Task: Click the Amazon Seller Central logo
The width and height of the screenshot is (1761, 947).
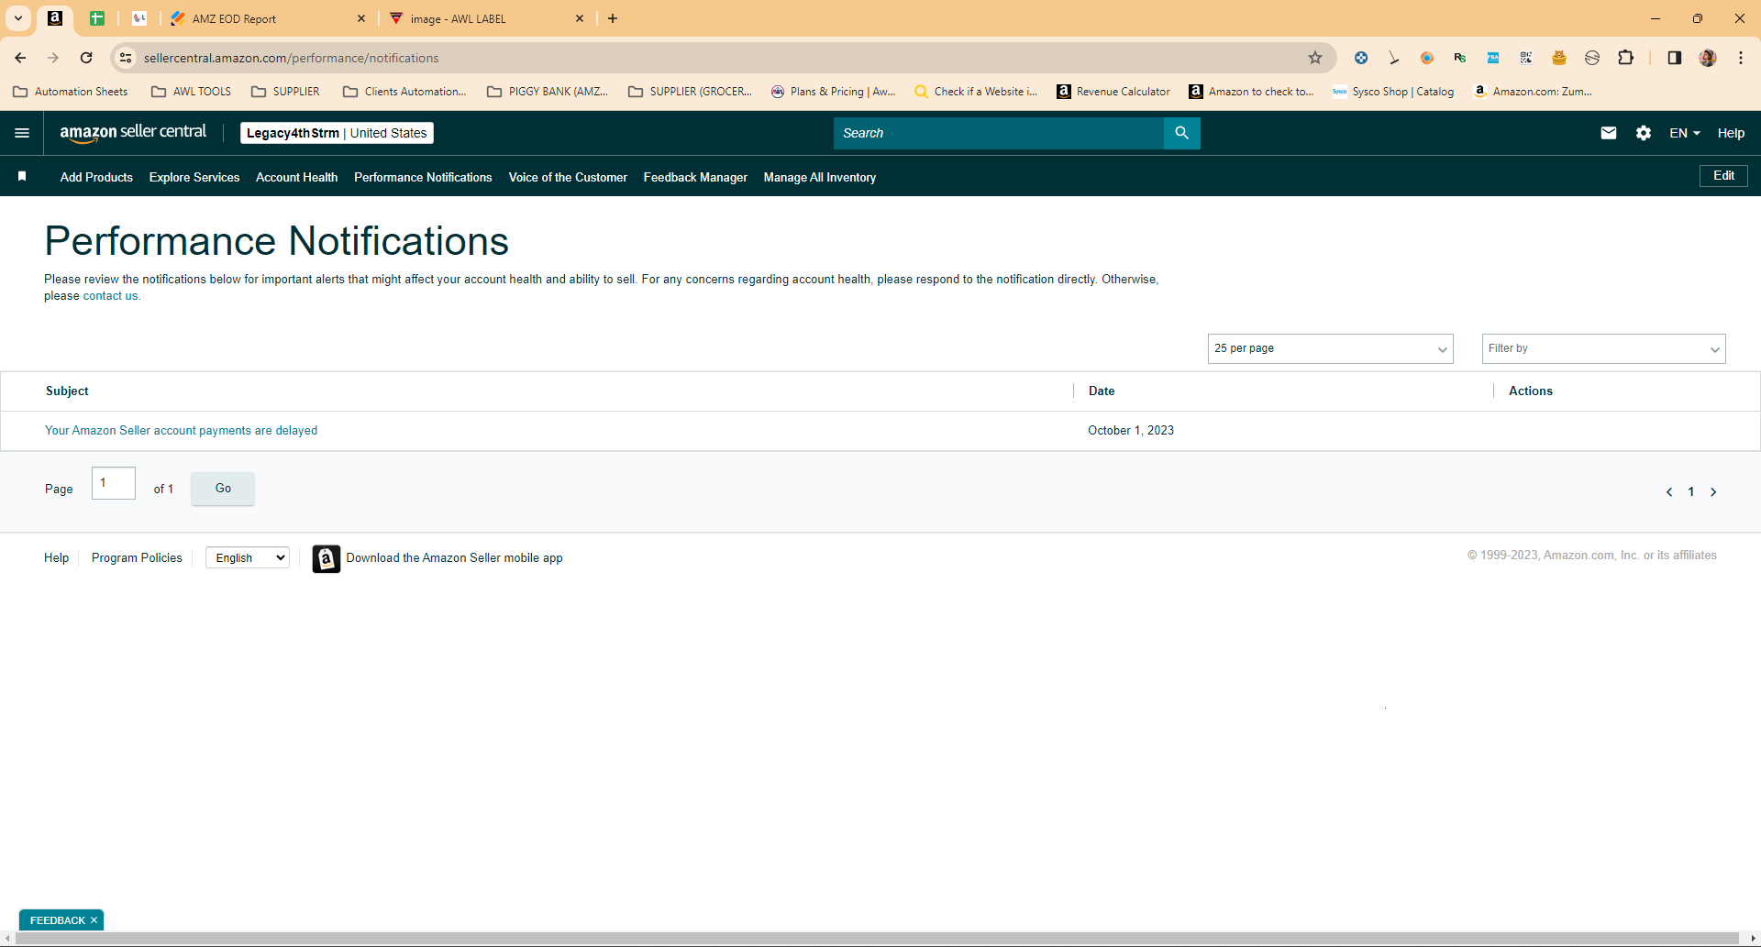Action: [x=133, y=133]
